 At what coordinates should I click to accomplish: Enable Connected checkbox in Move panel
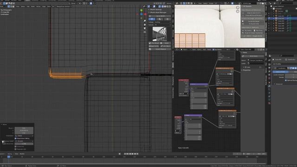15,147
